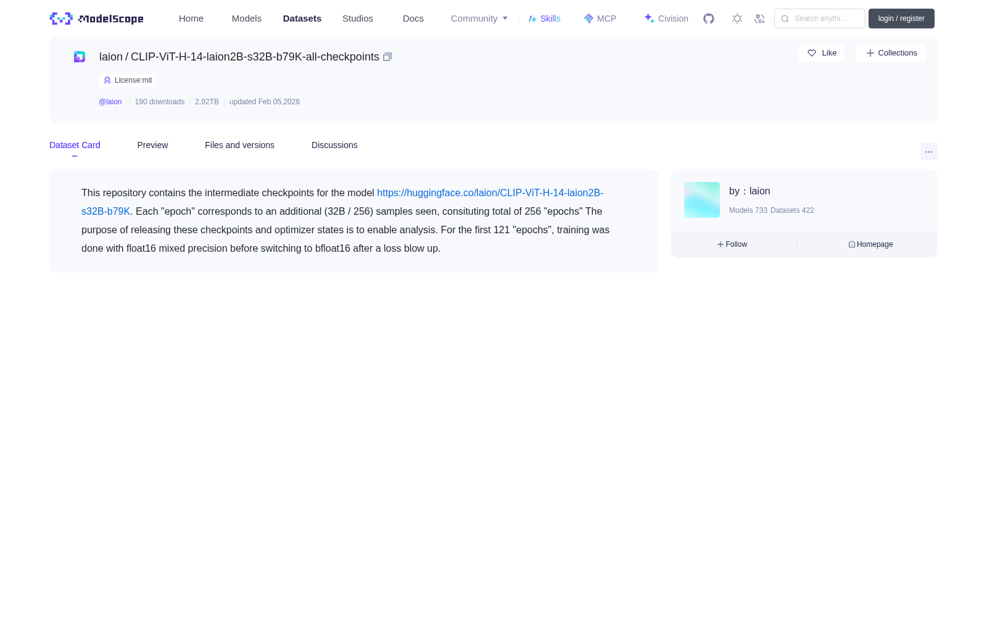Screen dimensions: 987x617
Task: Click the laion owner name in title
Action: [x=111, y=57]
